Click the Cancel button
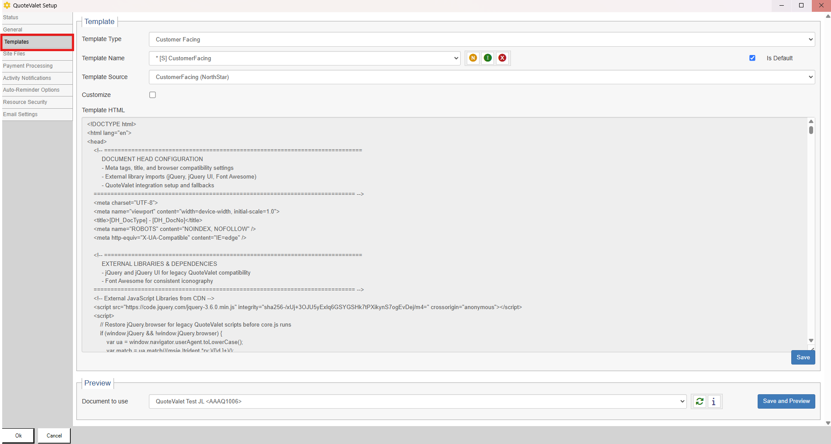831x444 pixels. [54, 436]
